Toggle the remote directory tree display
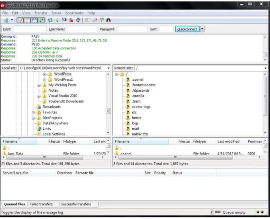Image resolution: width=270 pixels, height=219 pixels. click(34, 20)
